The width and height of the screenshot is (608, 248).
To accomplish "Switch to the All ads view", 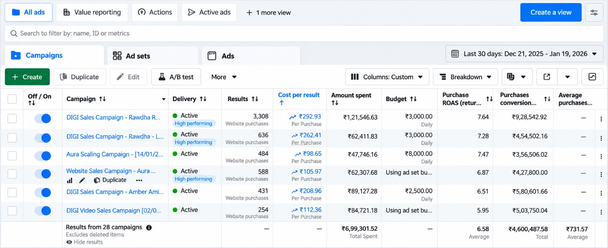I will click(x=28, y=13).
